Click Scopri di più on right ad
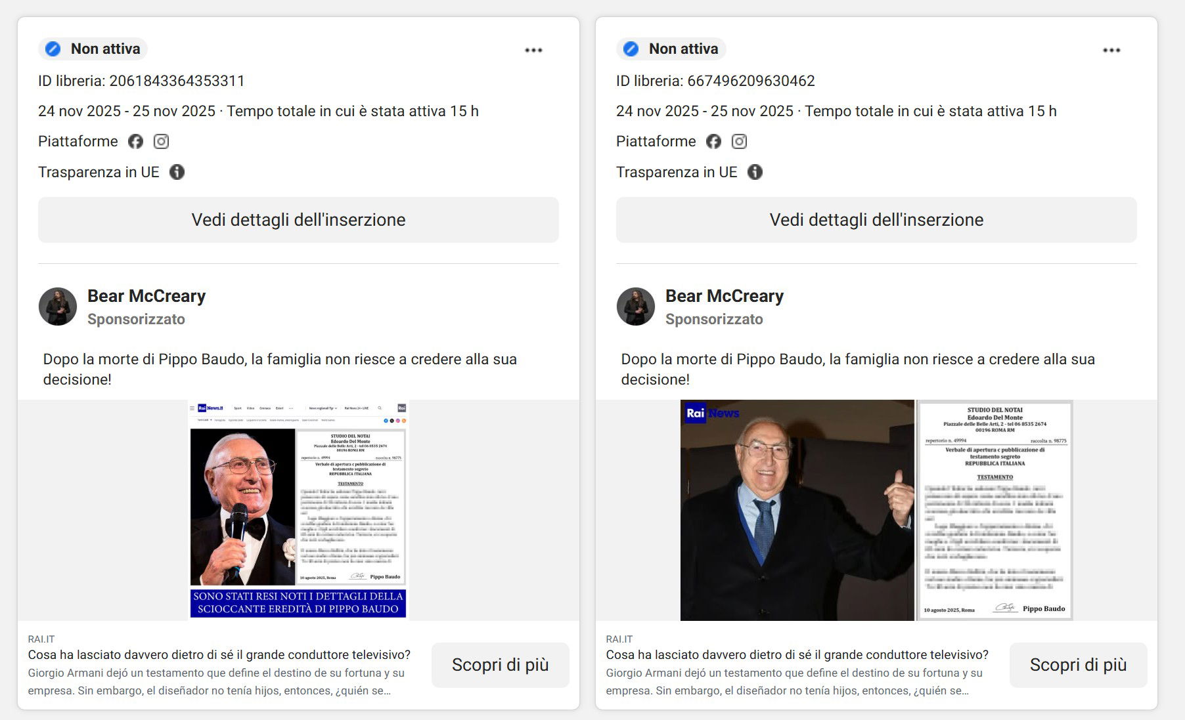Screen dimensions: 1185x720 click(x=1079, y=665)
